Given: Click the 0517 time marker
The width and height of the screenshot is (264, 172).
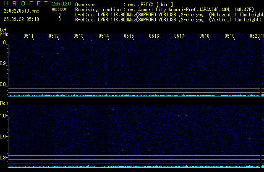Looking at the screenshot, I should pyautogui.click(x=179, y=36).
